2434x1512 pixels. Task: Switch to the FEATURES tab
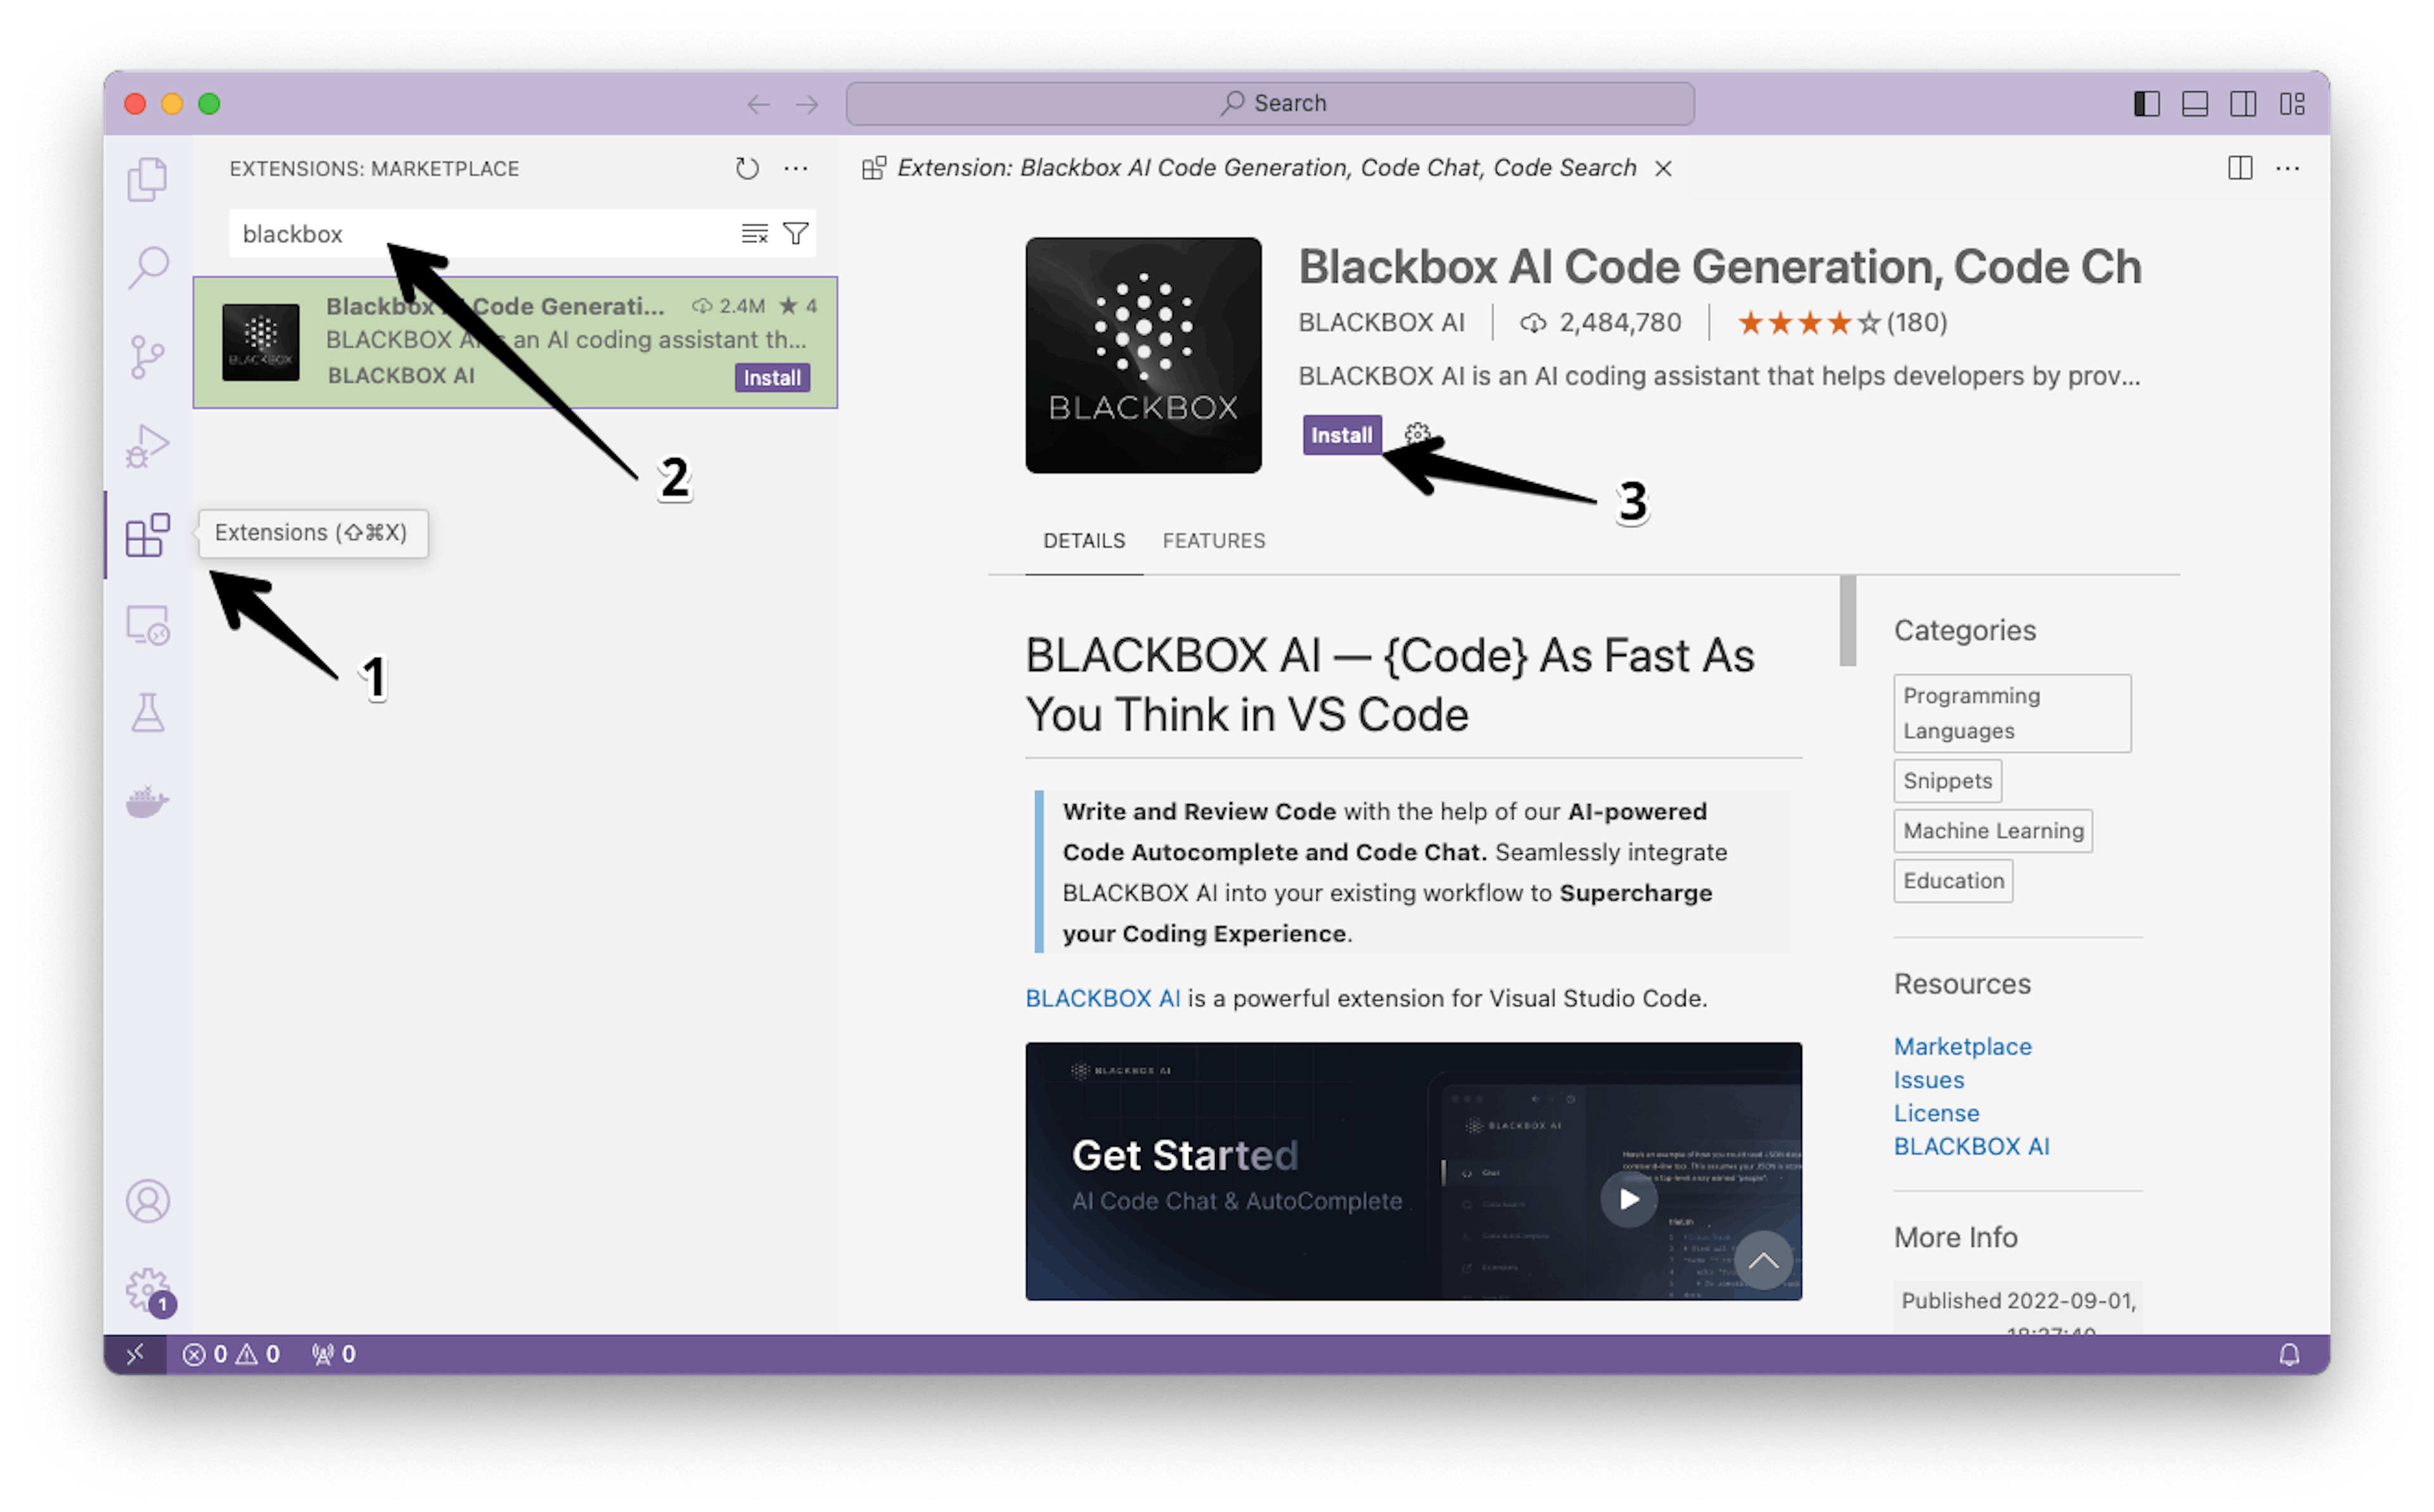point(1213,541)
